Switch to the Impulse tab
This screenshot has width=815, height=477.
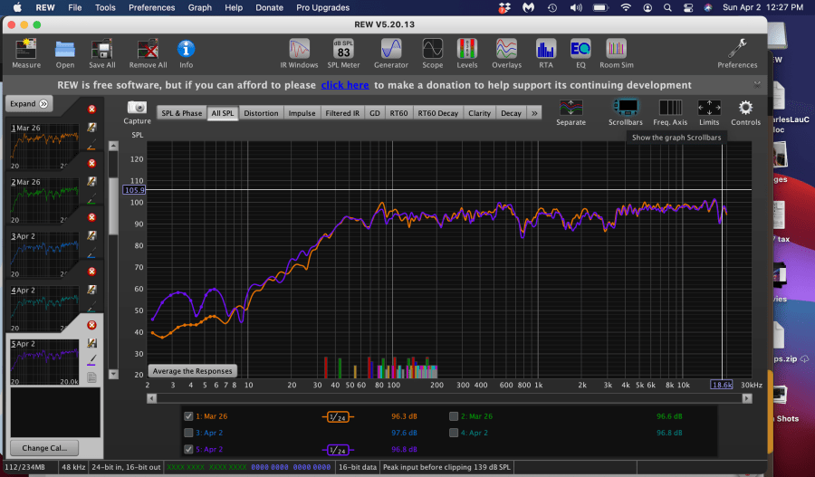302,113
